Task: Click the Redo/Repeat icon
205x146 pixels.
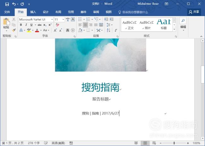Action: [x=22, y=4]
